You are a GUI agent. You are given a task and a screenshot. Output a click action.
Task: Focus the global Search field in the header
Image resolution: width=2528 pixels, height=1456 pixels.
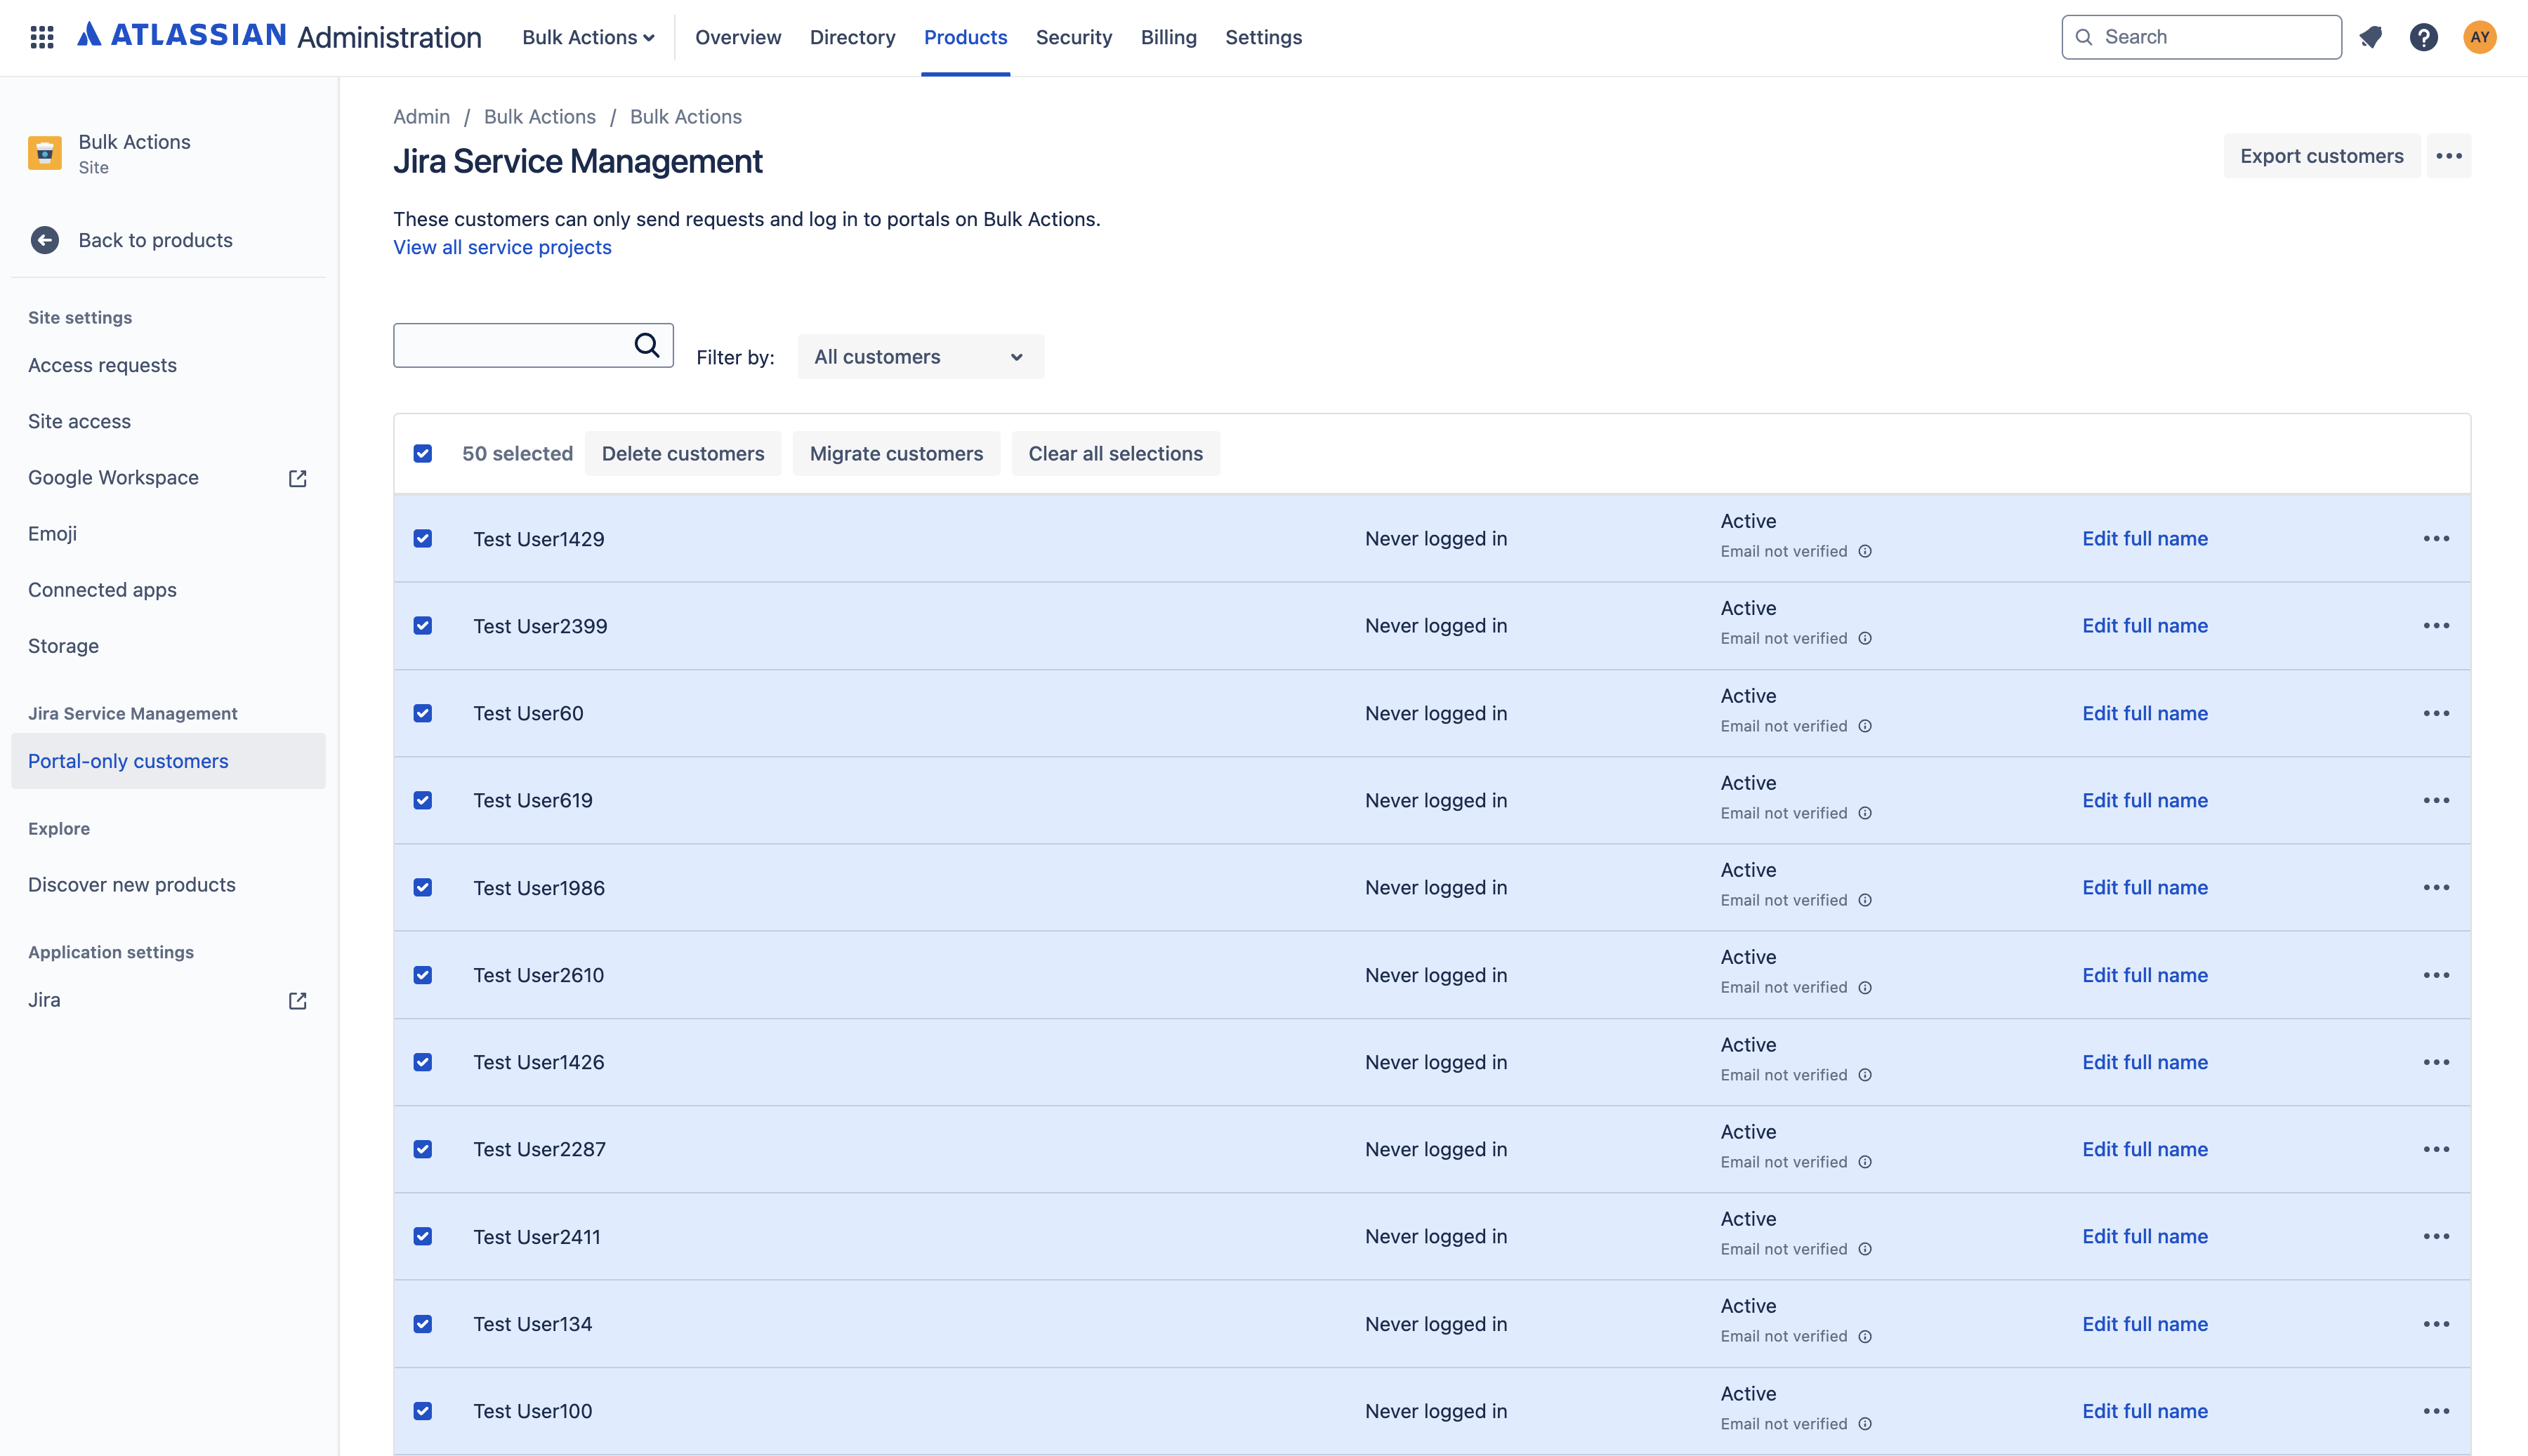pyautogui.click(x=2201, y=37)
